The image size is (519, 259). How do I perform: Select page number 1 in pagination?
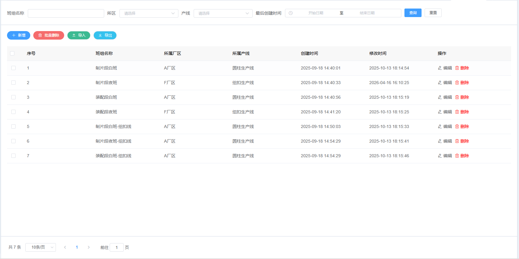(77, 247)
